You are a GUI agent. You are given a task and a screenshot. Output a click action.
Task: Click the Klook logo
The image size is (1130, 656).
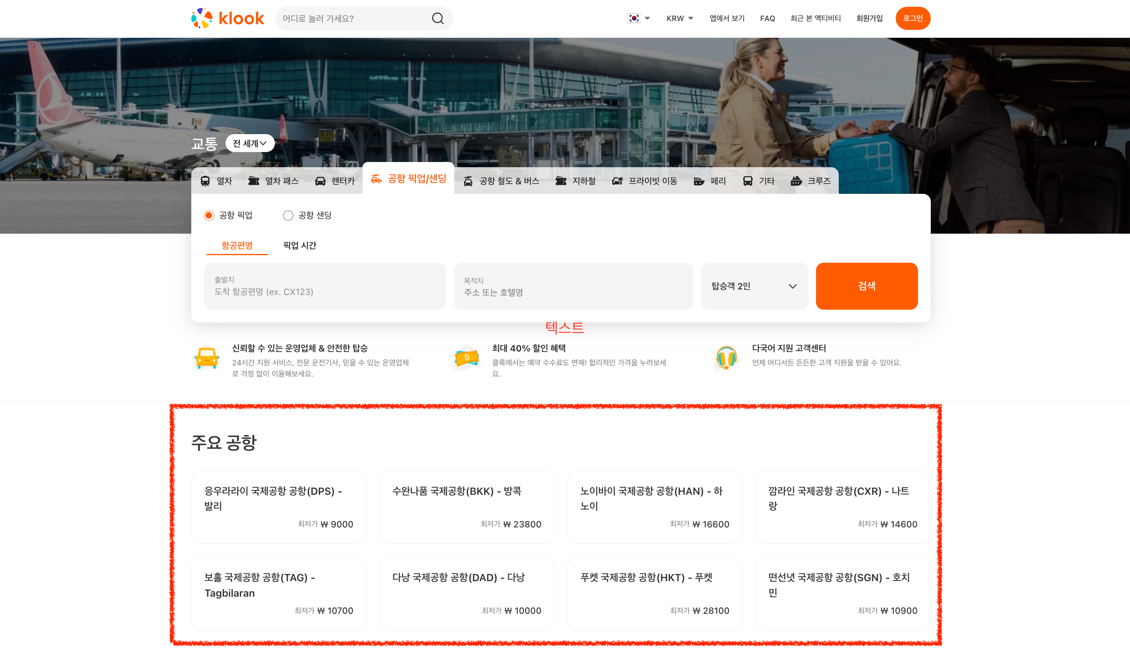(x=228, y=18)
